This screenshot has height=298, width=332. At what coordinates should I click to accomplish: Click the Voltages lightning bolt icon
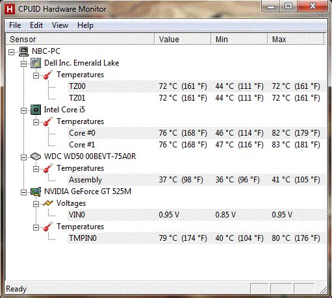[x=48, y=203]
